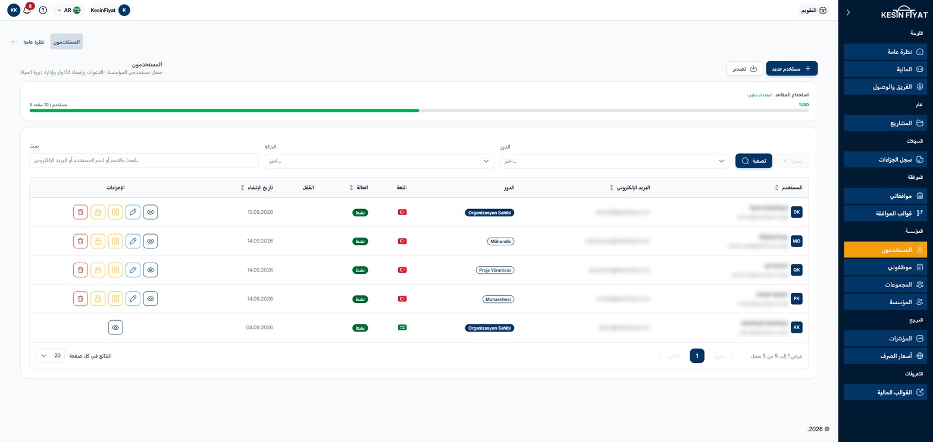View the KK user with the eye icon

pos(115,327)
